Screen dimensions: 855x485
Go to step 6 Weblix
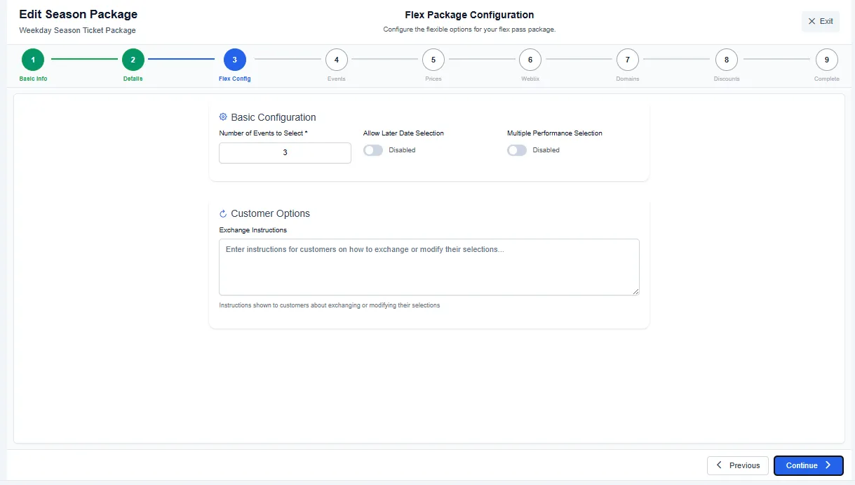coord(530,60)
